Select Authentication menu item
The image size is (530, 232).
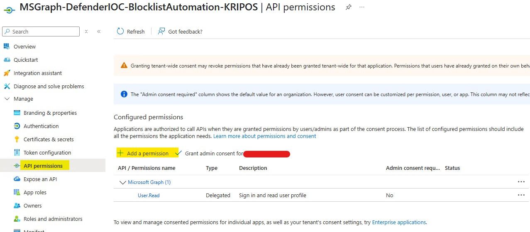41,126
